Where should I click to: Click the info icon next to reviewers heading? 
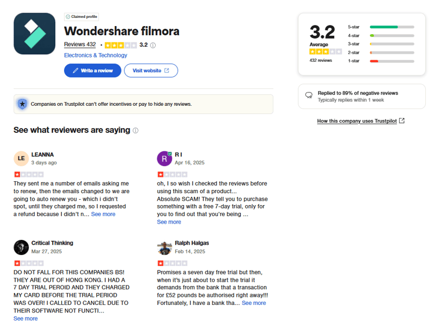pyautogui.click(x=136, y=130)
